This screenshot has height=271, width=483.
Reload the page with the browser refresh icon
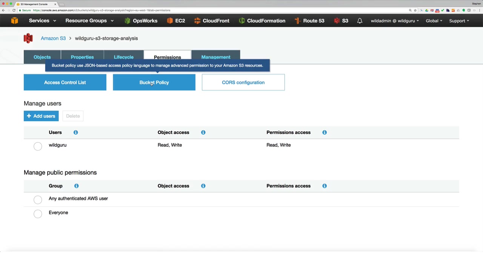point(14,10)
